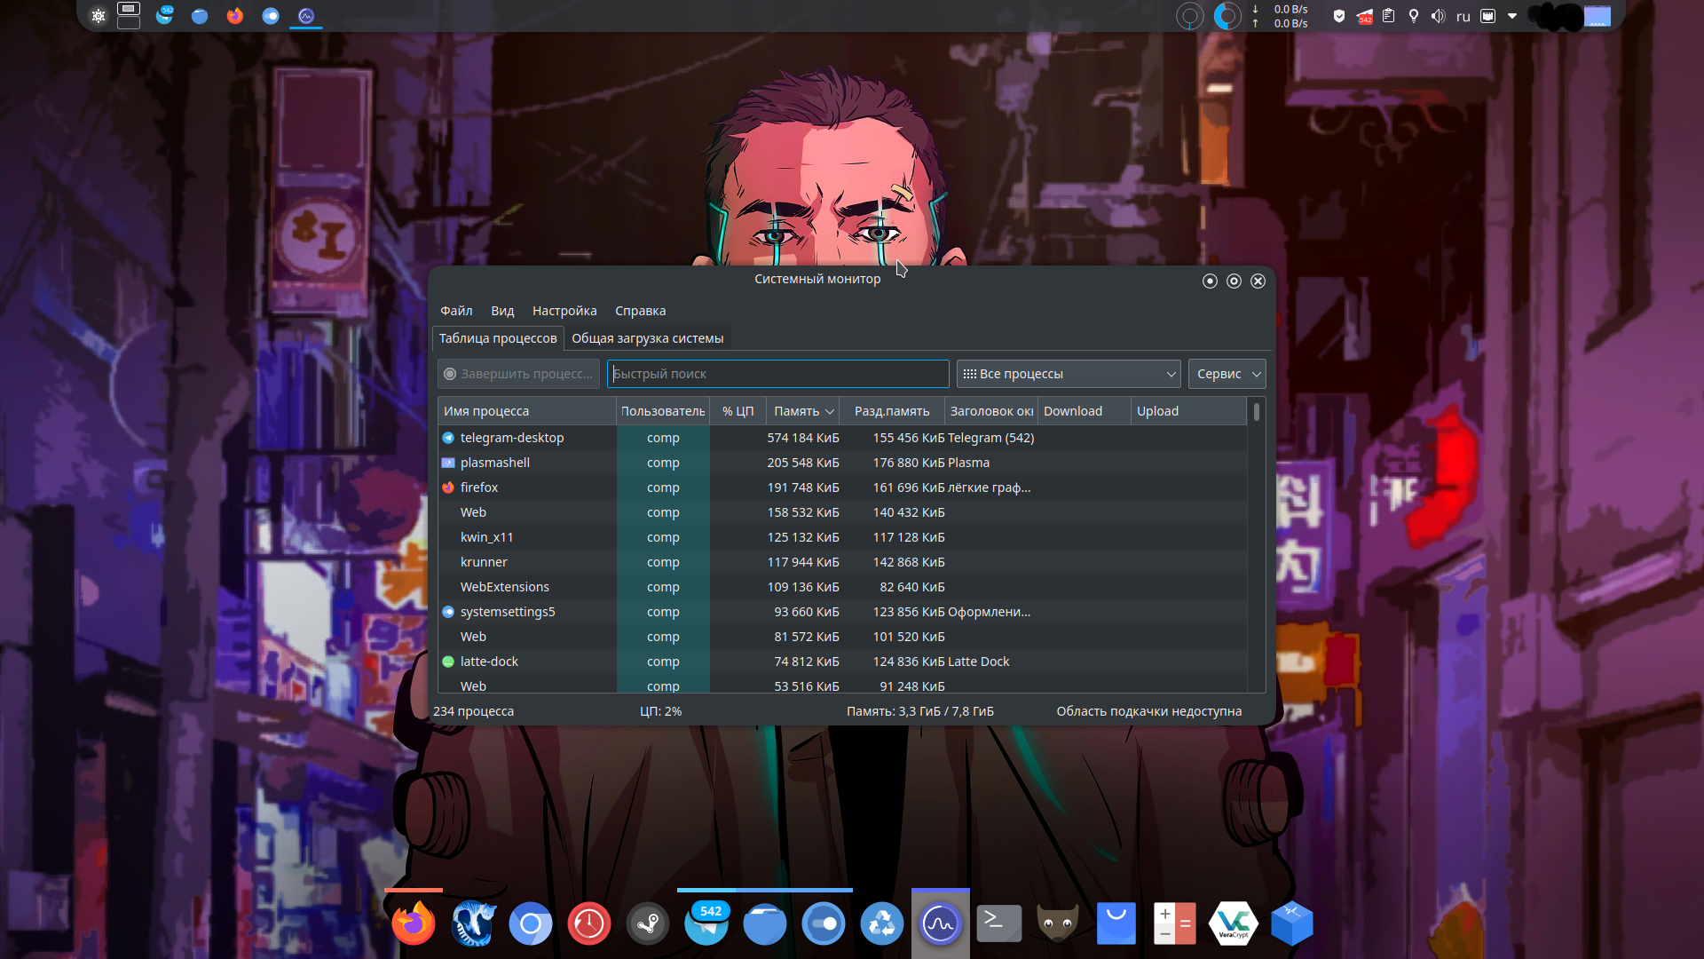
Task: Open the Настройка menu
Action: pyautogui.click(x=564, y=311)
